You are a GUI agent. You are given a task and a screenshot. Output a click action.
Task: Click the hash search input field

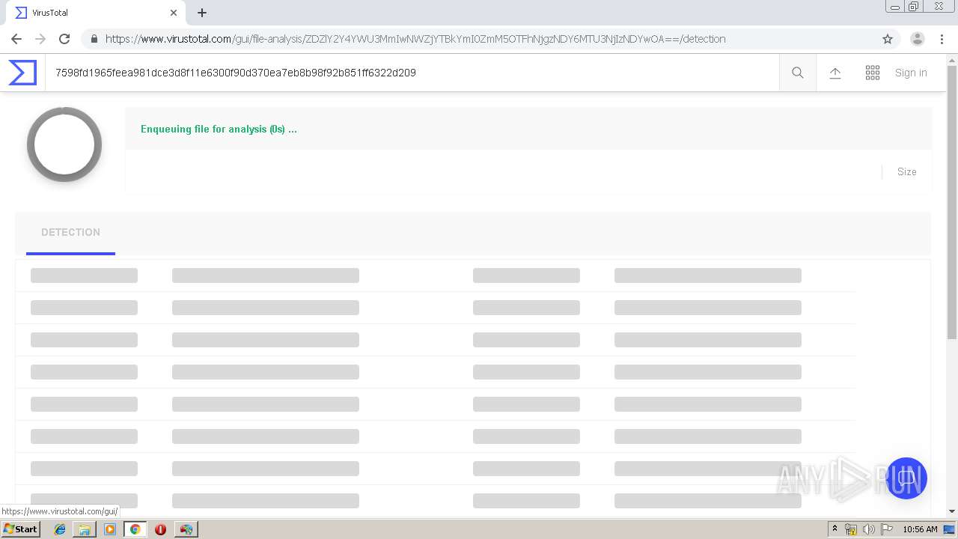click(412, 73)
